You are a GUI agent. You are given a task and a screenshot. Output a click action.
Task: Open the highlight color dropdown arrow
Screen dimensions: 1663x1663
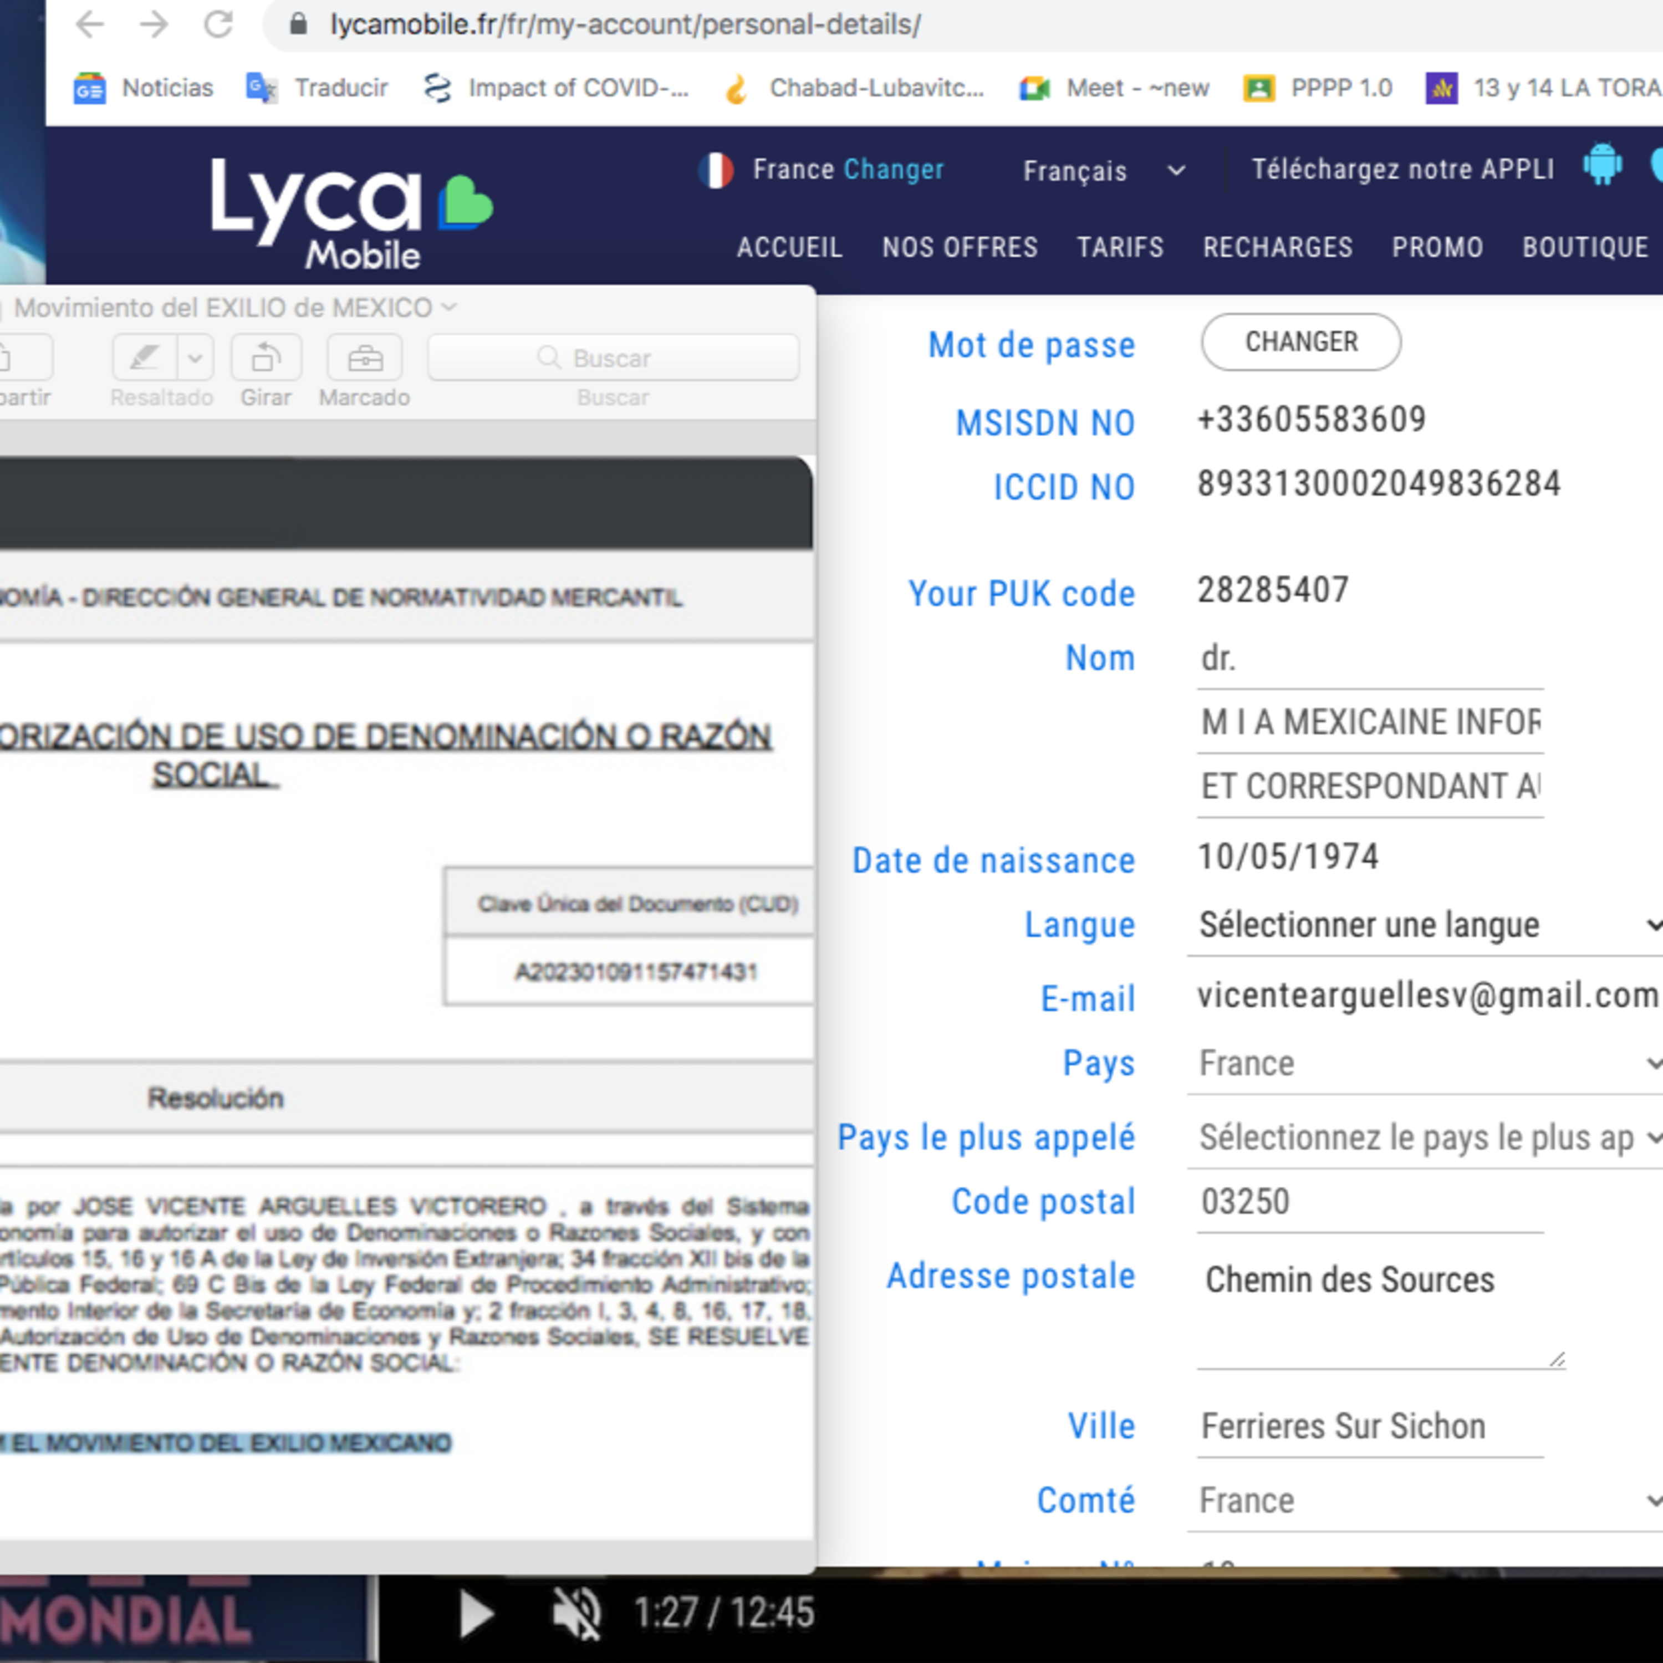(195, 357)
